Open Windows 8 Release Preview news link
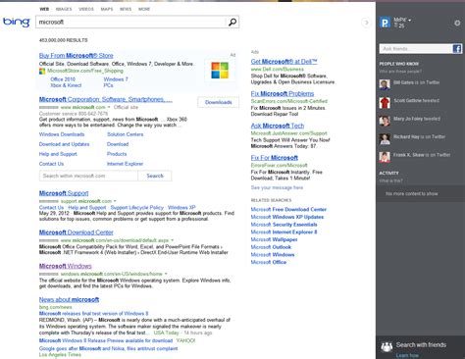Viewport: 465px width, 359px height. click(x=106, y=340)
